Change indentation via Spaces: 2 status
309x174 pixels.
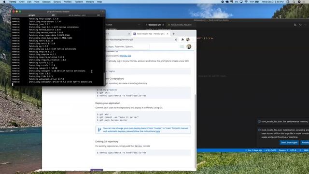[283, 150]
